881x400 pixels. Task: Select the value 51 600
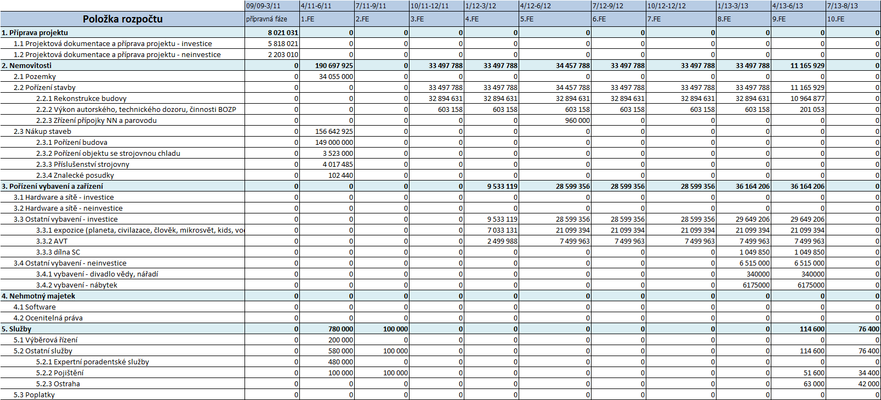(x=814, y=373)
